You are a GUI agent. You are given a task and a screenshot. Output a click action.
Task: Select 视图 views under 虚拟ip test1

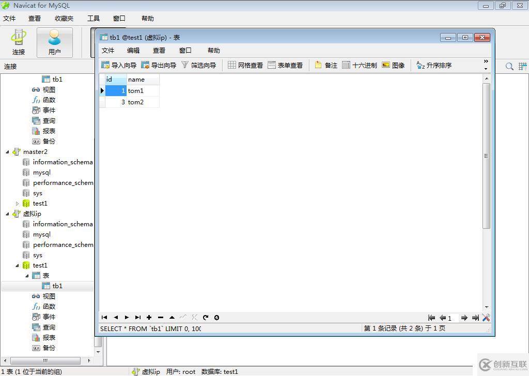[x=43, y=296]
